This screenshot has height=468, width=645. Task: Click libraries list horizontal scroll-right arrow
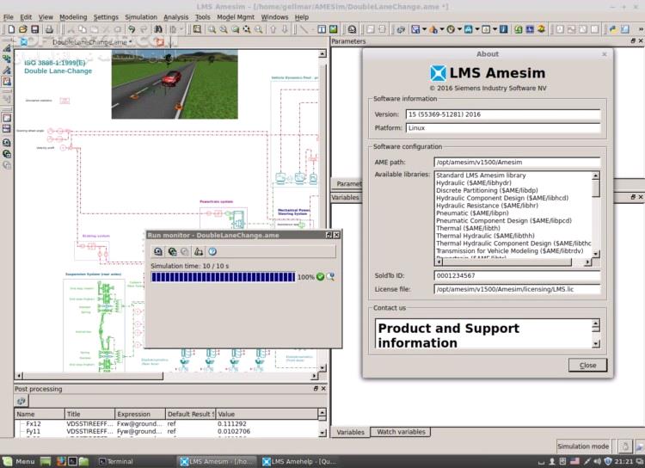[587, 262]
